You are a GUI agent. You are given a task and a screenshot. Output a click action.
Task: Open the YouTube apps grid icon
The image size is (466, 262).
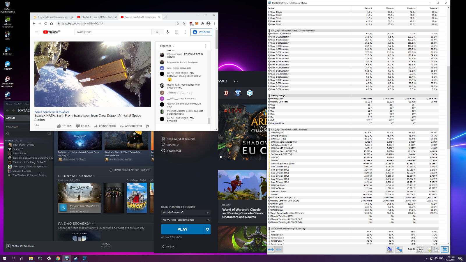pyautogui.click(x=176, y=32)
